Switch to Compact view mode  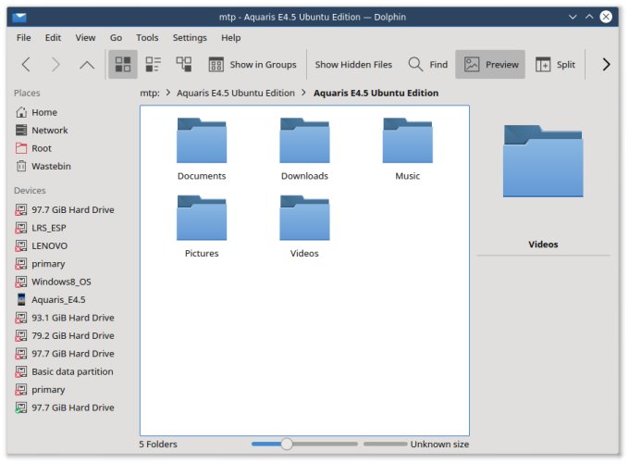[154, 65]
